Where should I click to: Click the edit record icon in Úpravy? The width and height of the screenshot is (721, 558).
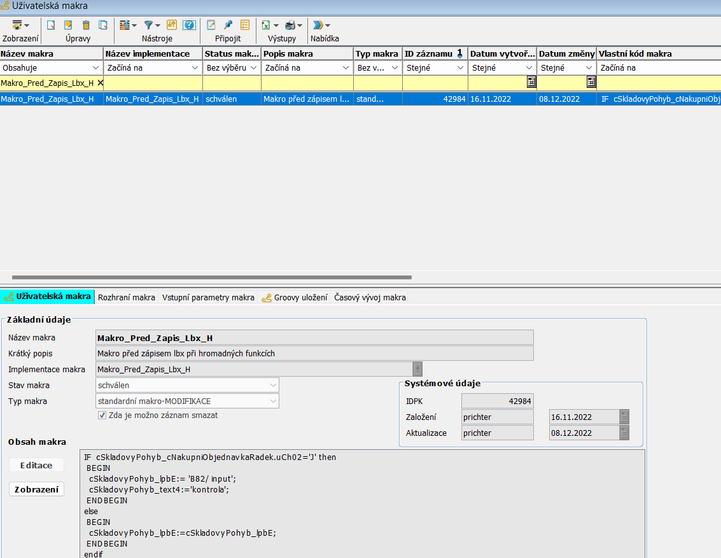click(x=68, y=25)
